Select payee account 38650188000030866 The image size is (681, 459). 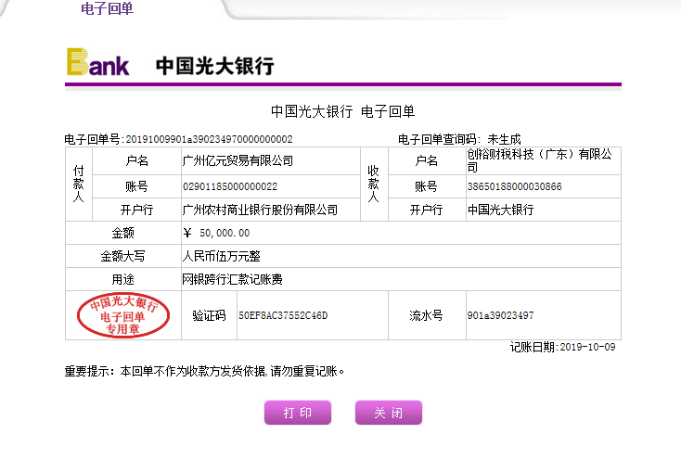[514, 186]
